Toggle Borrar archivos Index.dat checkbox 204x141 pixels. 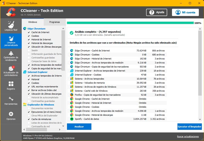(29, 90)
